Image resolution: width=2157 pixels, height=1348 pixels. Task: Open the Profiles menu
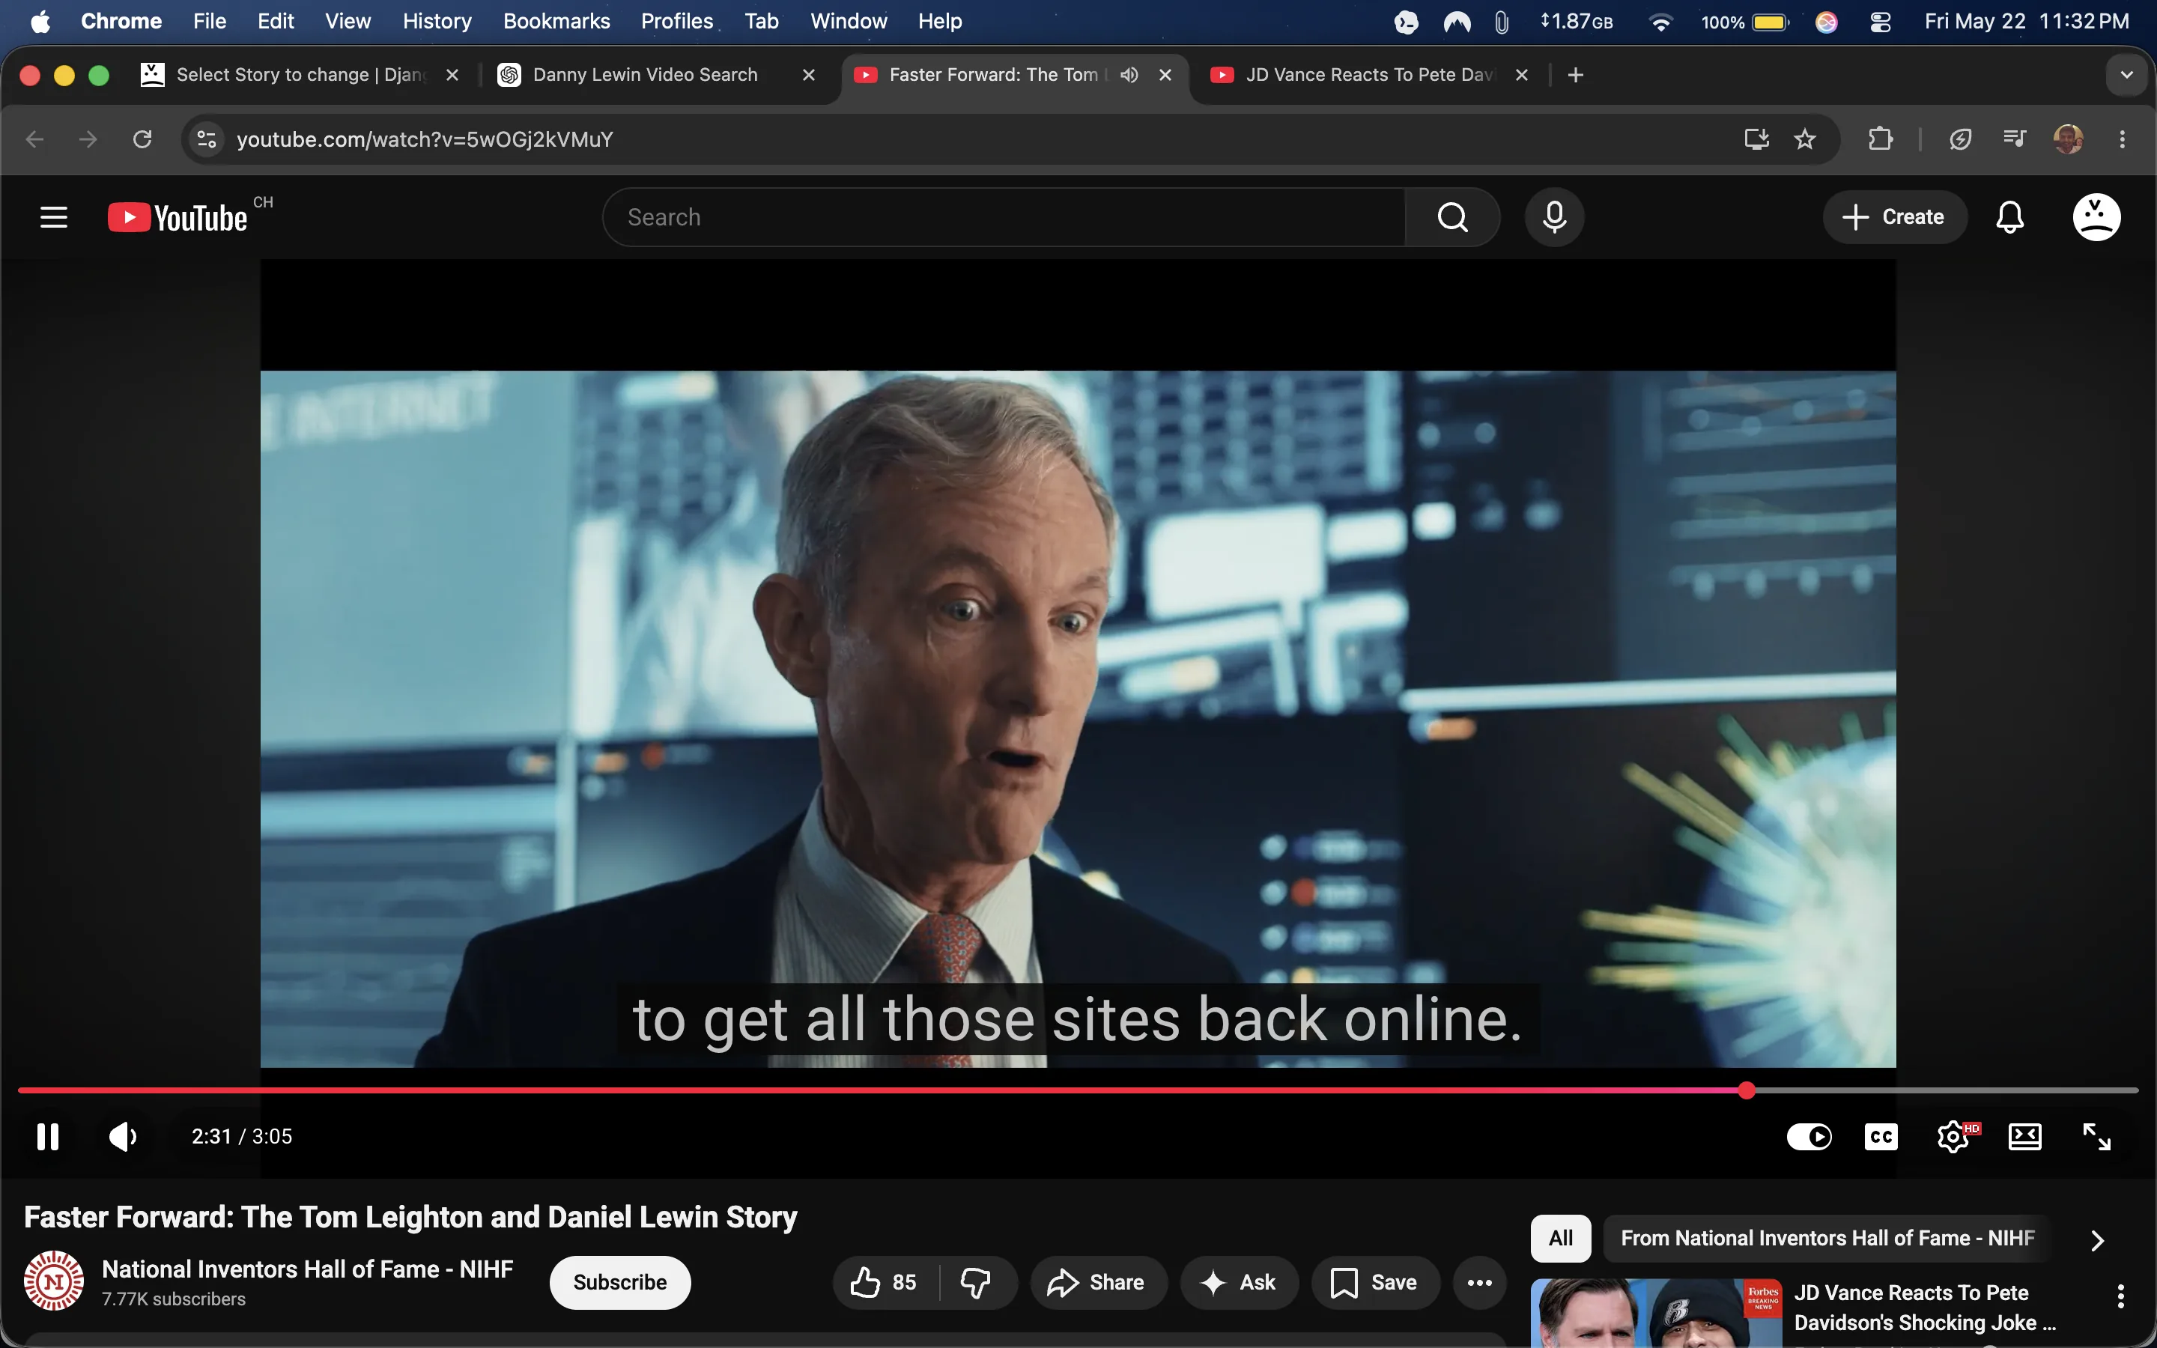676,22
